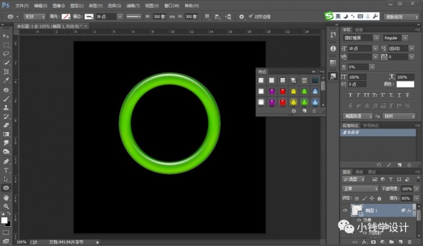The image size is (423, 246).
Task: Hide the 椭圆 1 layer using eye icon
Action: click(x=344, y=211)
